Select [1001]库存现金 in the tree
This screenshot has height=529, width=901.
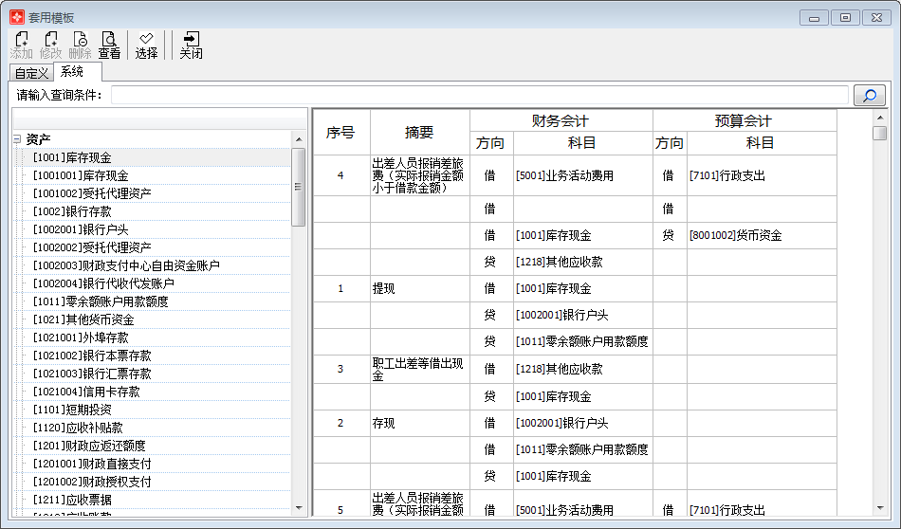point(72,157)
